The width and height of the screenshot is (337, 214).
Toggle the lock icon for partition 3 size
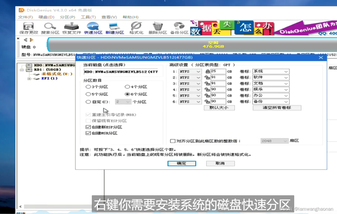(207, 83)
